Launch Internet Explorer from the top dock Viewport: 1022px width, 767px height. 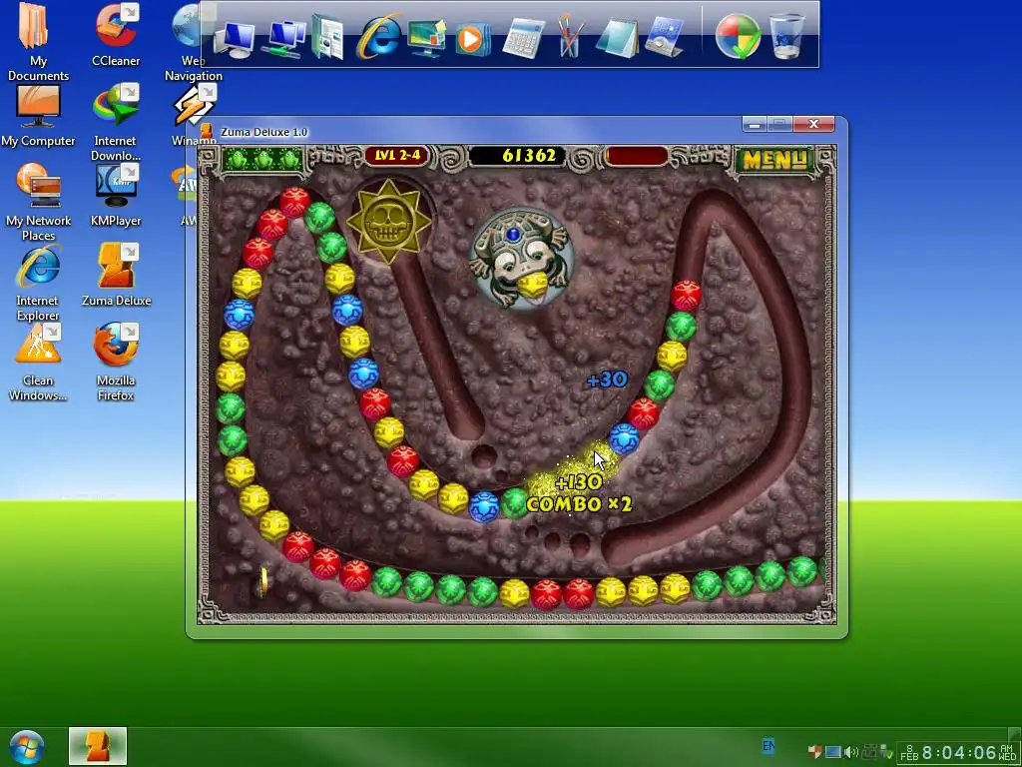click(x=378, y=37)
